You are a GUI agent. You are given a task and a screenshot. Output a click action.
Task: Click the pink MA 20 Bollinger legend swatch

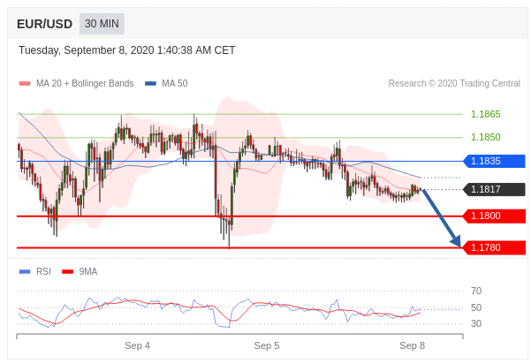[25, 83]
